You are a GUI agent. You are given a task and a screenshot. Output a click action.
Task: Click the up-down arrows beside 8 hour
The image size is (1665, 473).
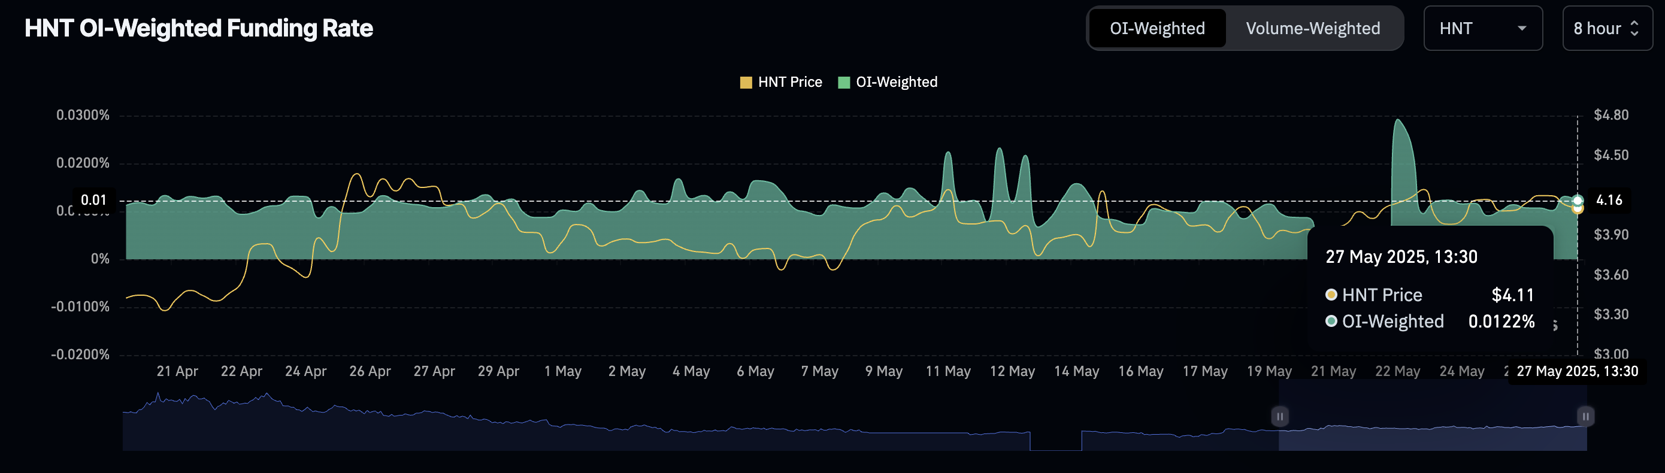(1634, 28)
